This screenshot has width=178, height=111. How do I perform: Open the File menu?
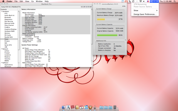tap(16, 1)
